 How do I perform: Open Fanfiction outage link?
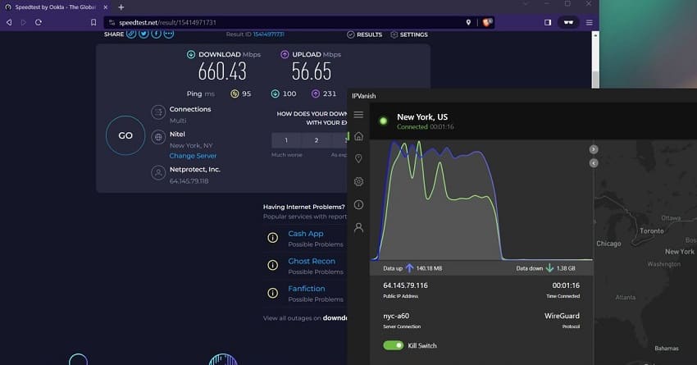307,289
